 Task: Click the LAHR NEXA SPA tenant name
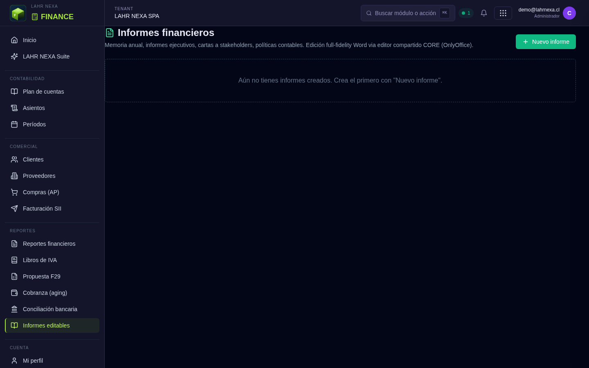(137, 16)
